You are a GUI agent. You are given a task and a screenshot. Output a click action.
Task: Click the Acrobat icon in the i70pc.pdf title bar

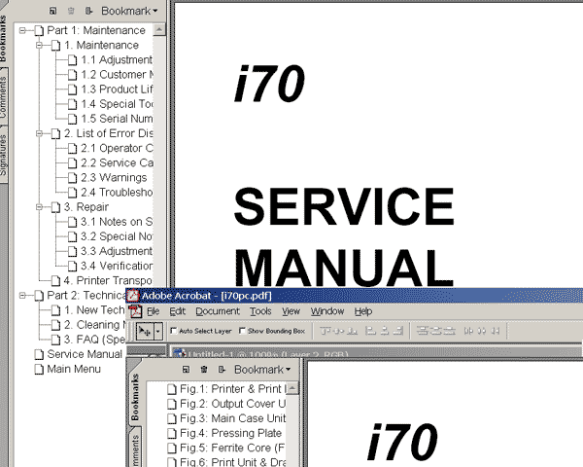pos(133,296)
